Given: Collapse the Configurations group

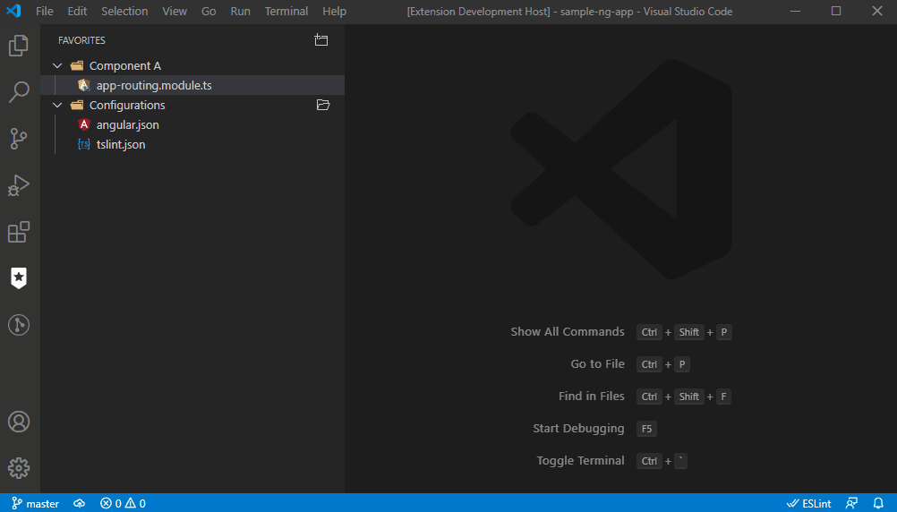Looking at the screenshot, I should [x=57, y=106].
